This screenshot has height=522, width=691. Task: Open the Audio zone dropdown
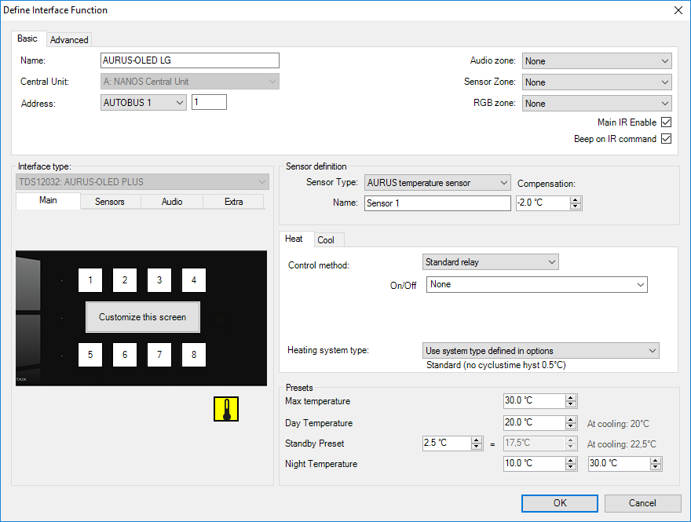[597, 61]
